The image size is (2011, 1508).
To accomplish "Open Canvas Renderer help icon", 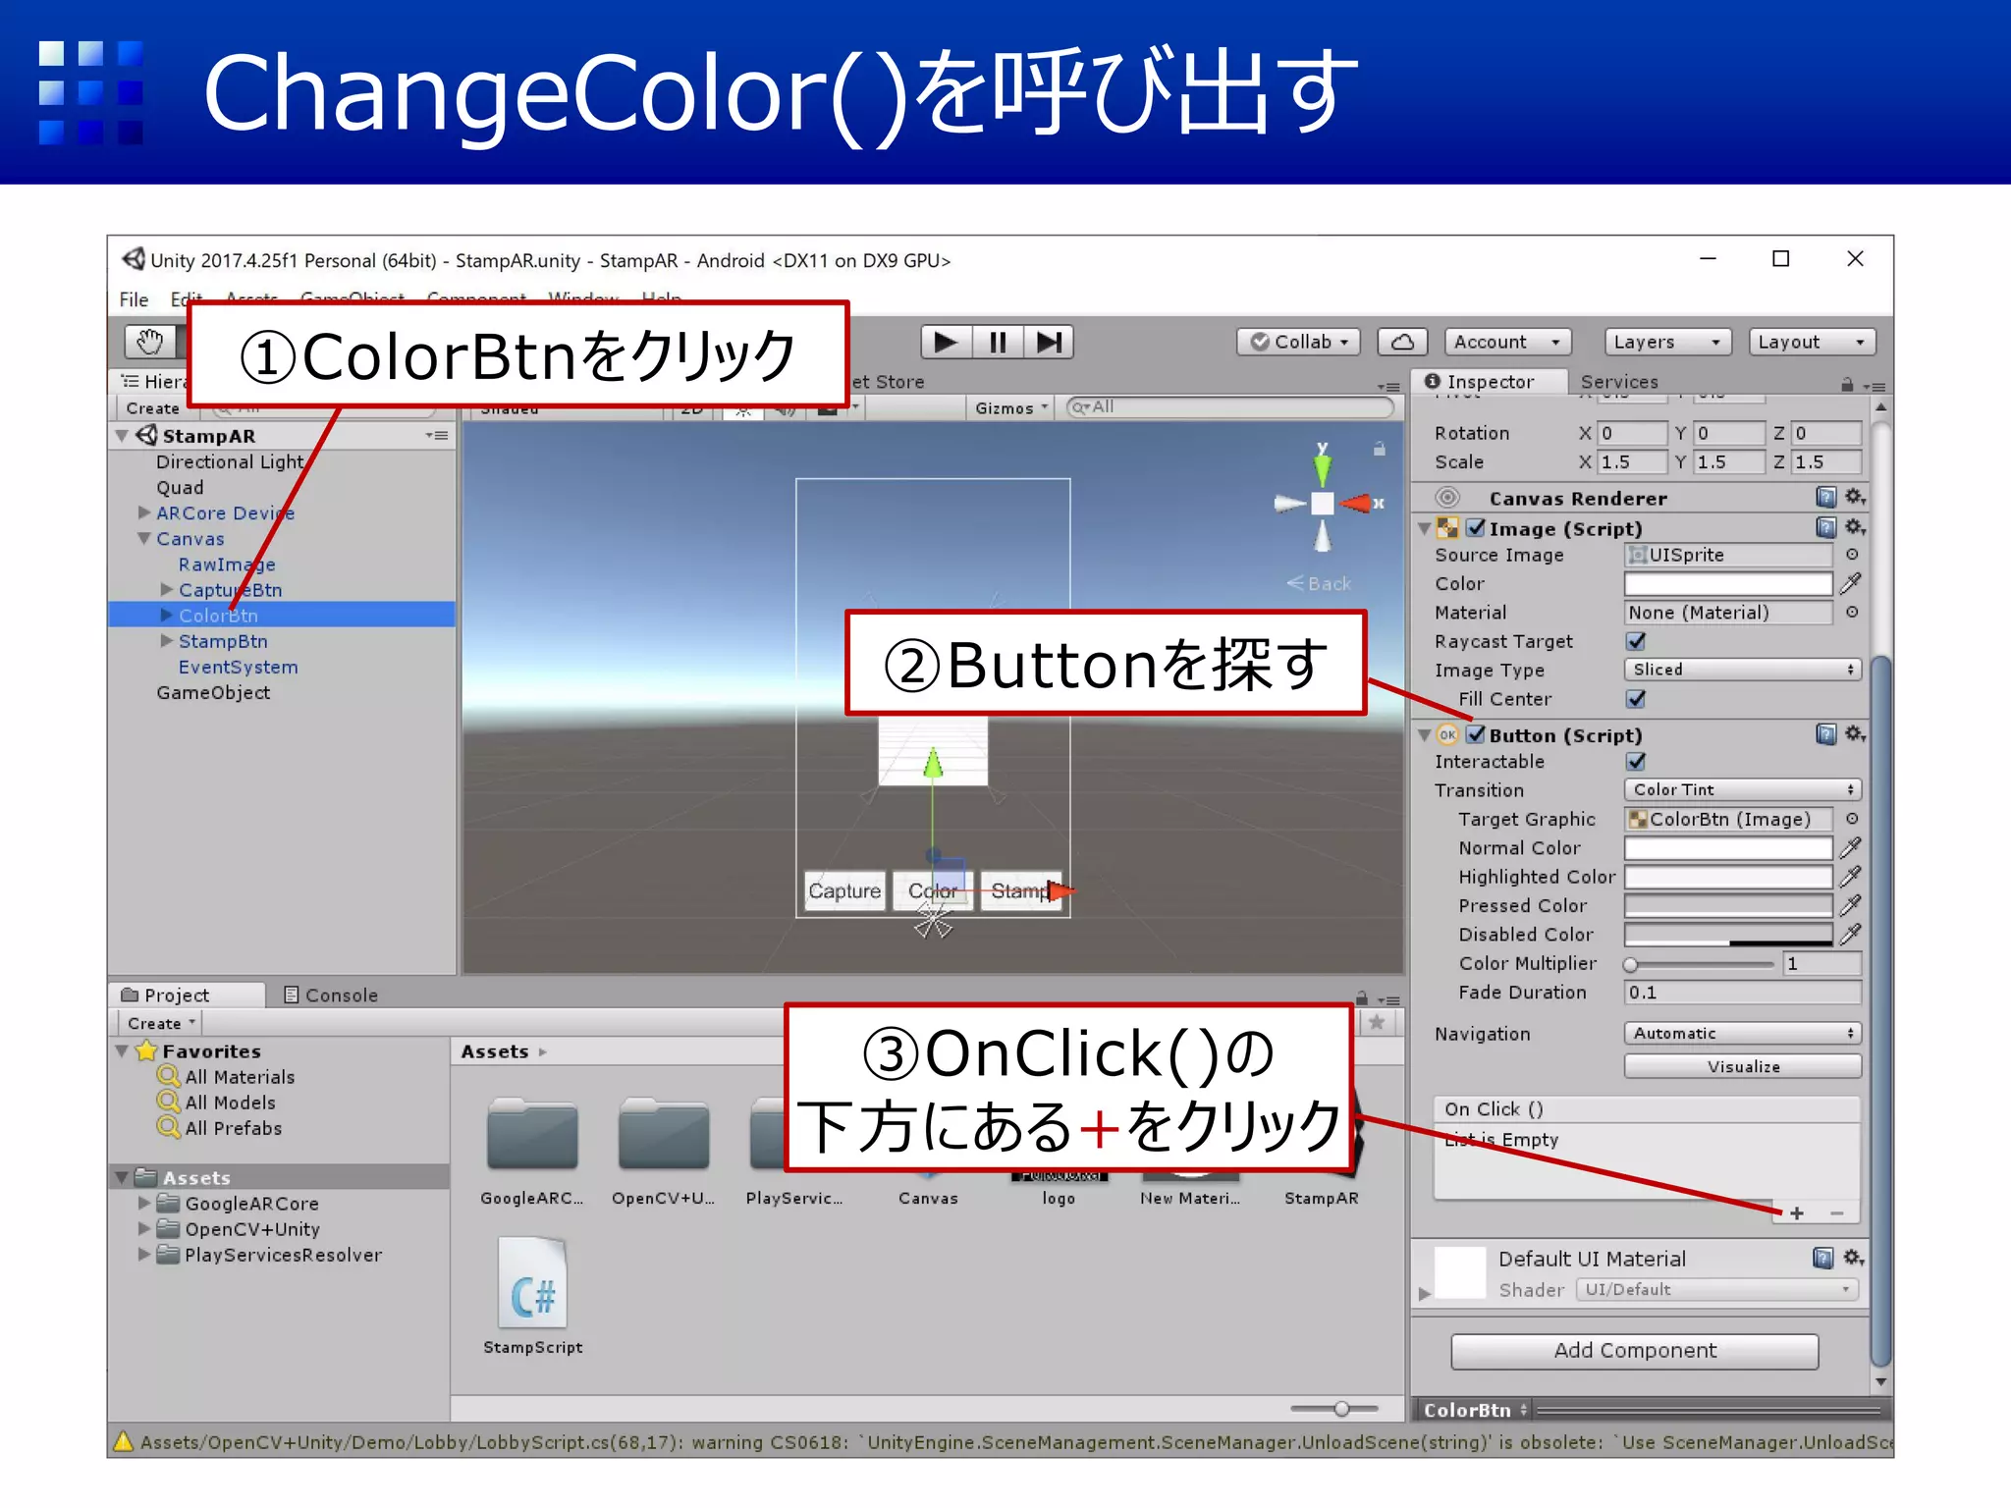I will 1825,498.
